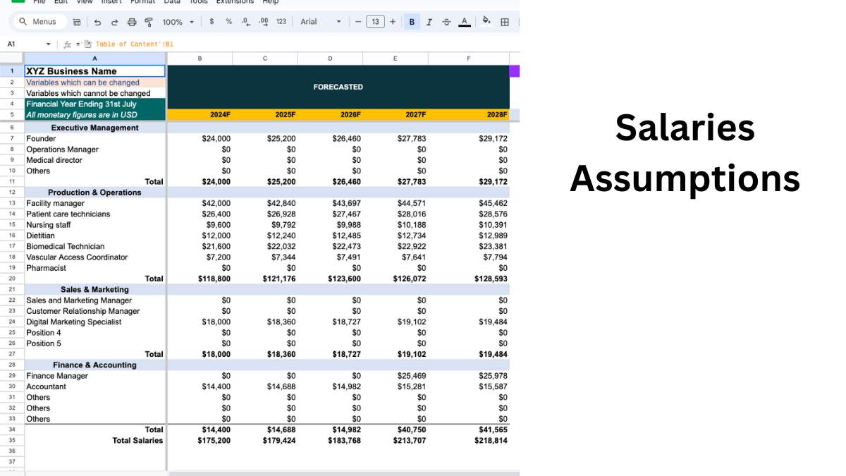Click the Medical director row label
The image size is (846, 476).
pyautogui.click(x=54, y=160)
